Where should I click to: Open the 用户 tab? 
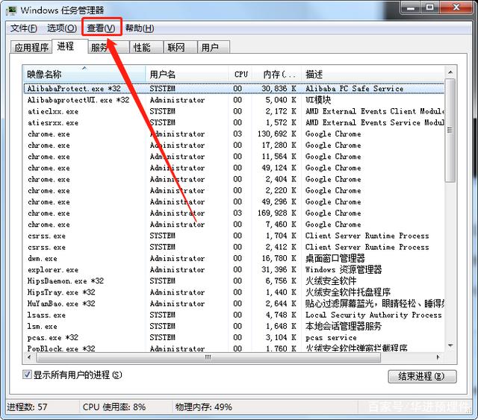coord(214,47)
